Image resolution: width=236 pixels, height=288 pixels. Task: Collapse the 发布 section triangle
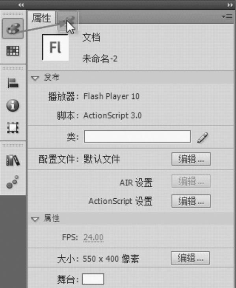[35, 78]
